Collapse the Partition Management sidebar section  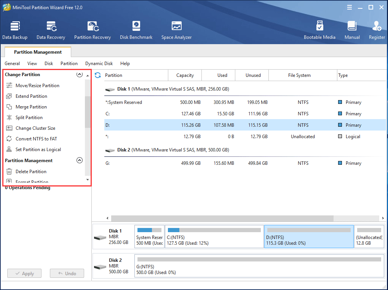80,160
